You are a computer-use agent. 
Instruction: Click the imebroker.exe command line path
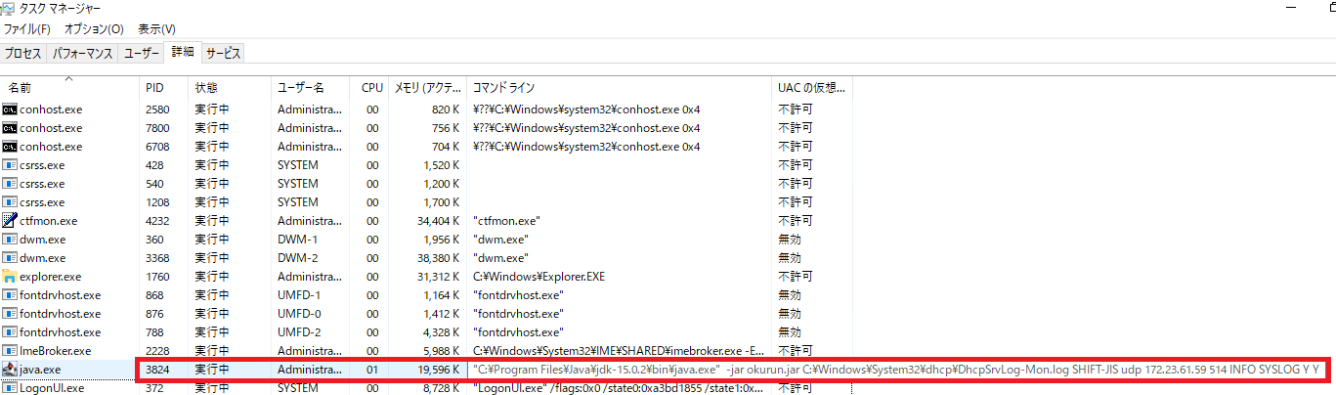pyautogui.click(x=620, y=351)
